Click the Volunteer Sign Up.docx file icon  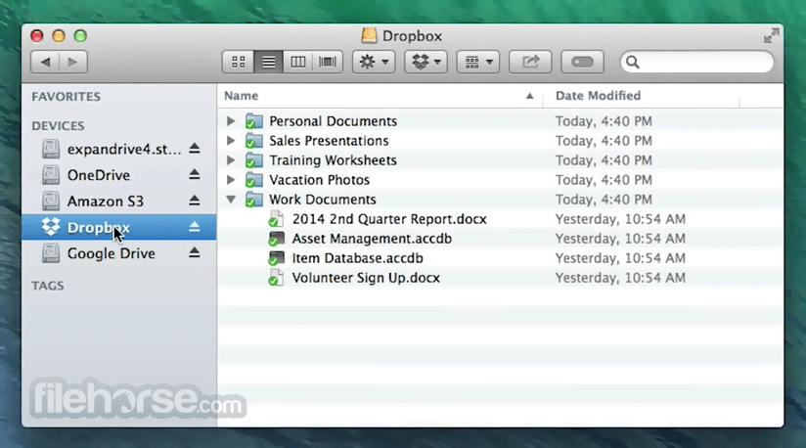(276, 278)
